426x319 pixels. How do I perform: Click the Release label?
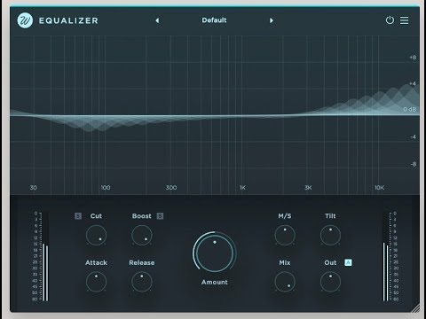point(142,262)
